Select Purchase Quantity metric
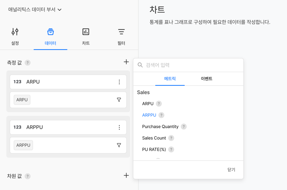Image resolution: width=287 pixels, height=190 pixels. tap(160, 127)
